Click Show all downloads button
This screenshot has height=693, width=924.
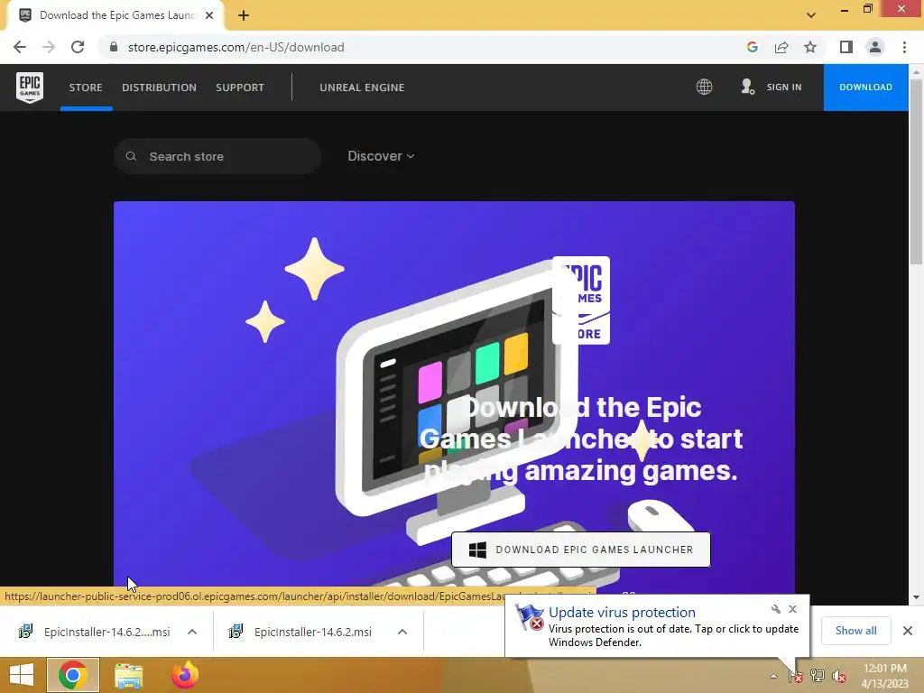click(855, 631)
